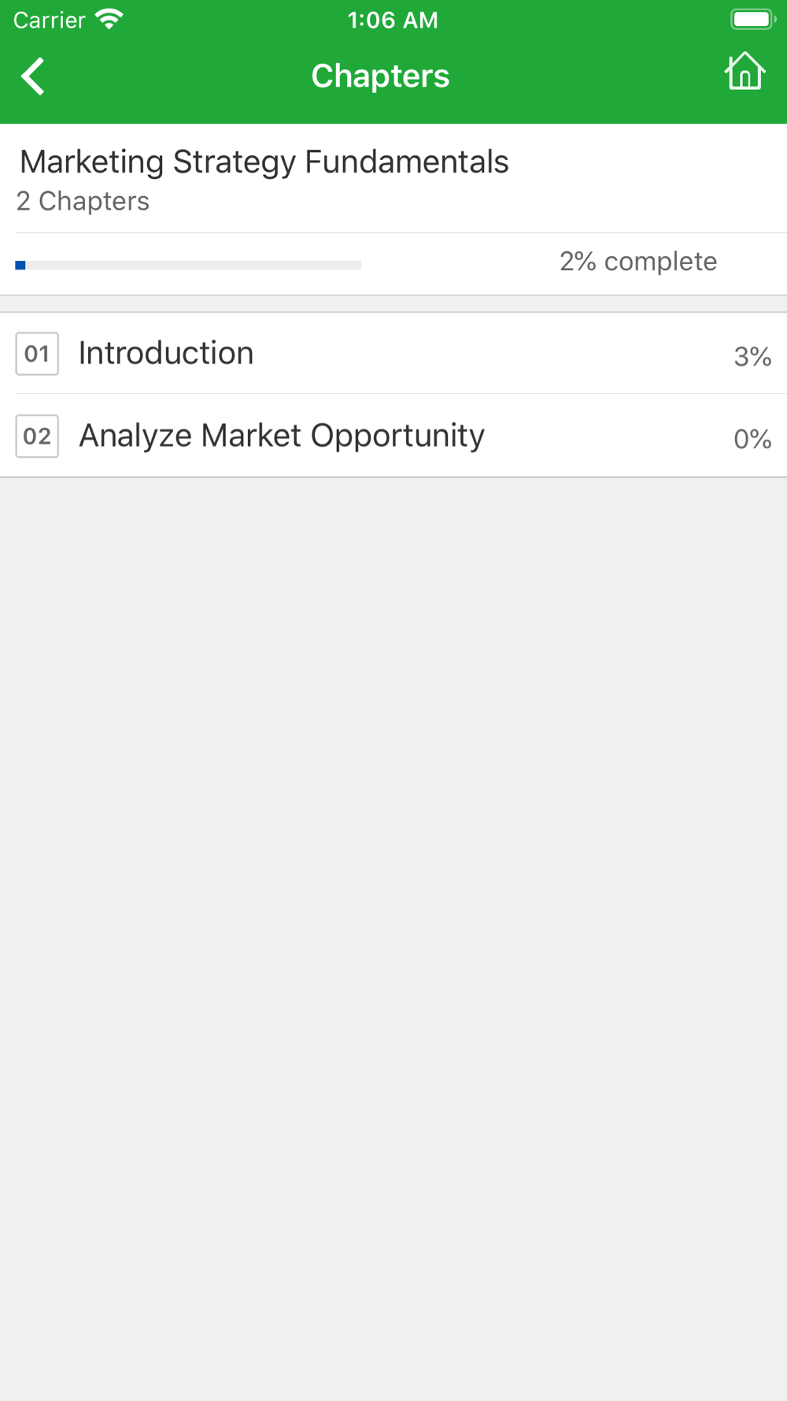The image size is (787, 1401).
Task: Tap the back arrow icon
Action: (x=33, y=76)
